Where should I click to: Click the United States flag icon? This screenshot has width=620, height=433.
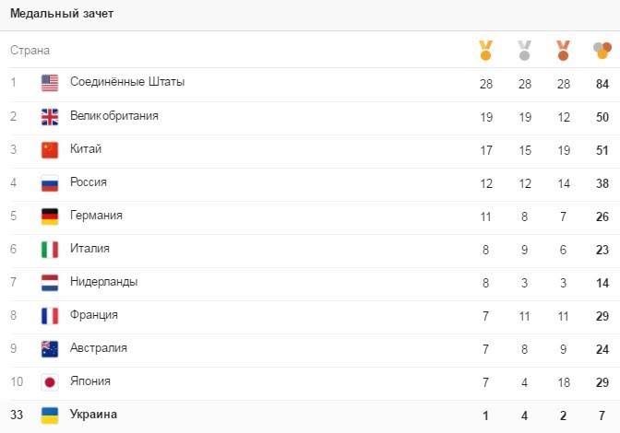[50, 83]
